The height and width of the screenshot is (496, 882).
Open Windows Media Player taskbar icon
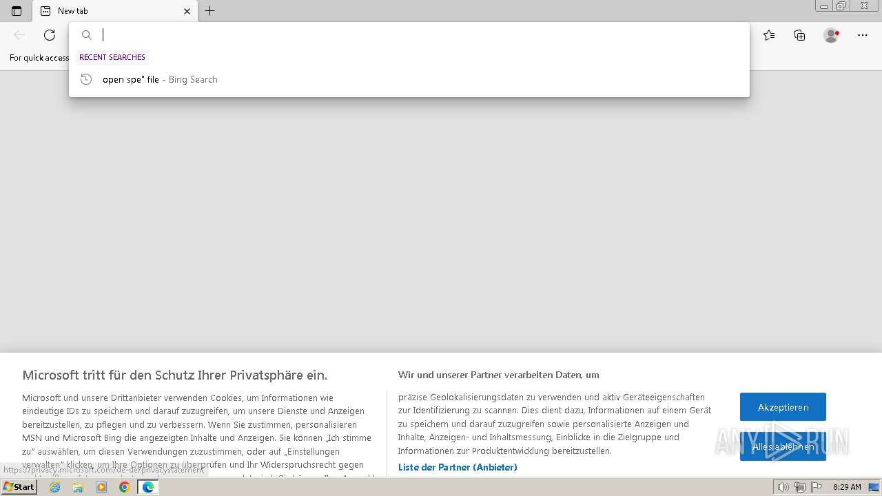(101, 487)
